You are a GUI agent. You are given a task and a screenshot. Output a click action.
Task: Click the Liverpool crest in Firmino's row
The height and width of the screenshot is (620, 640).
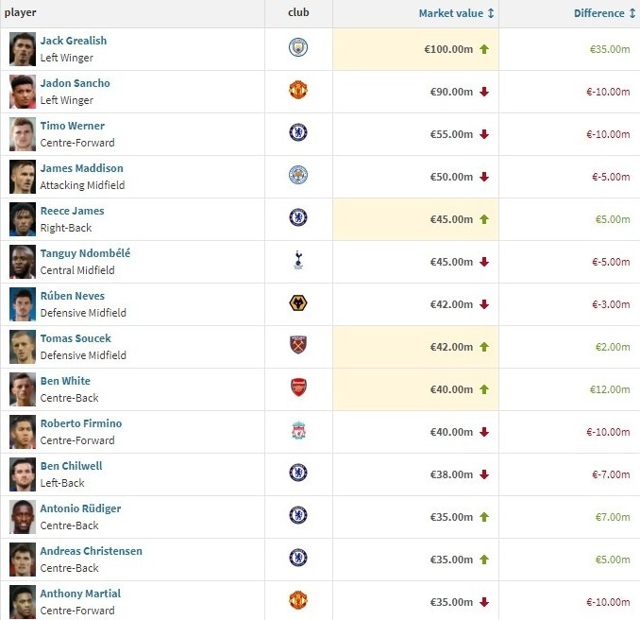point(298,431)
